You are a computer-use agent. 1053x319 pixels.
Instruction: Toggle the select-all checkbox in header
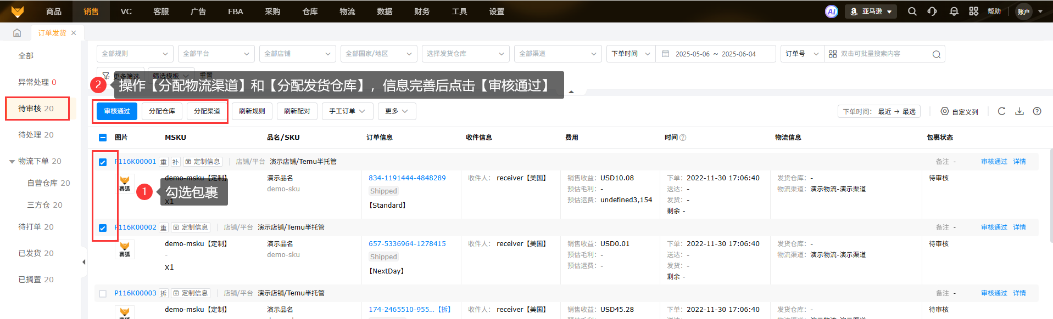tap(103, 138)
